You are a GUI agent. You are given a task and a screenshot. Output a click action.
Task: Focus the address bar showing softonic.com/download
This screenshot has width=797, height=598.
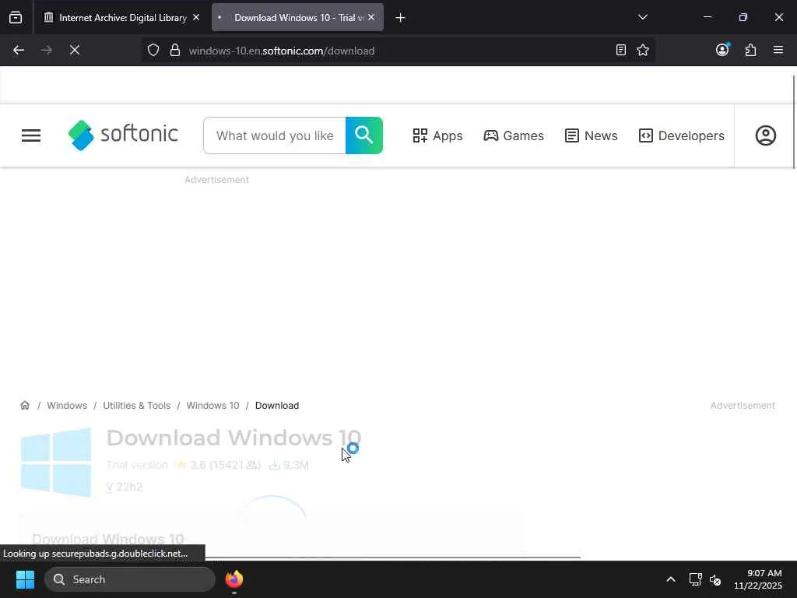click(x=396, y=51)
